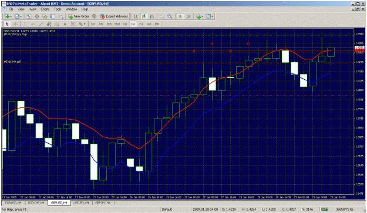Open the Tools menu
Image resolution: width=367 pixels, height=213 pixels.
tap(58, 9)
